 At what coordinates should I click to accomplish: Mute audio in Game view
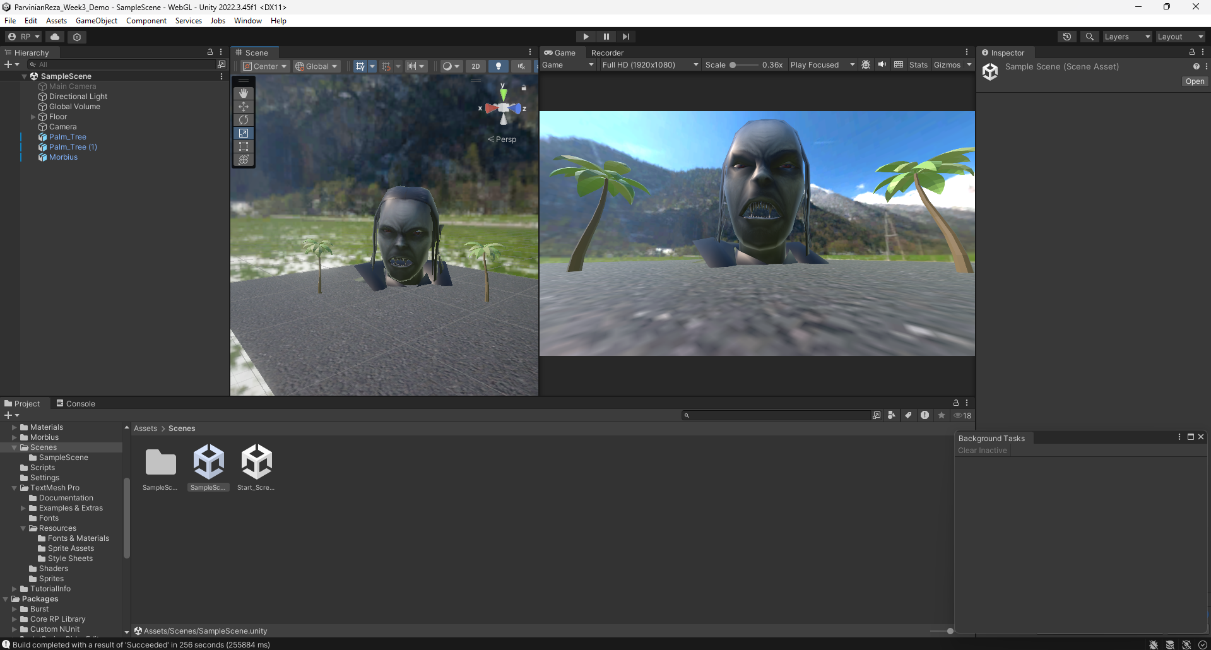click(x=882, y=65)
